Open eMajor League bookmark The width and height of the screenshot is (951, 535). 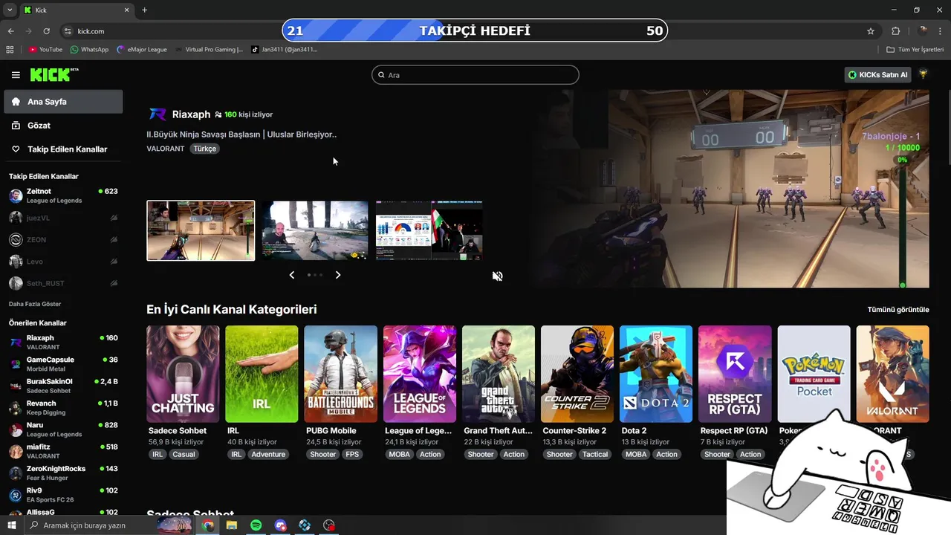pyautogui.click(x=142, y=50)
